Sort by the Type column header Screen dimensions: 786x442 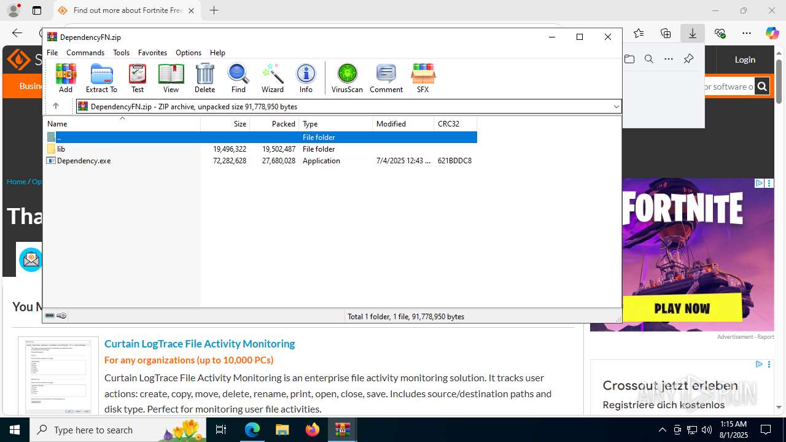coord(335,123)
